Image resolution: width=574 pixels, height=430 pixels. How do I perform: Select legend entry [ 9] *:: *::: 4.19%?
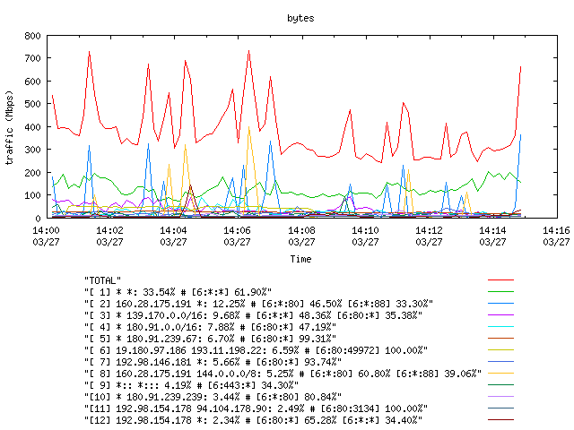coord(191,385)
